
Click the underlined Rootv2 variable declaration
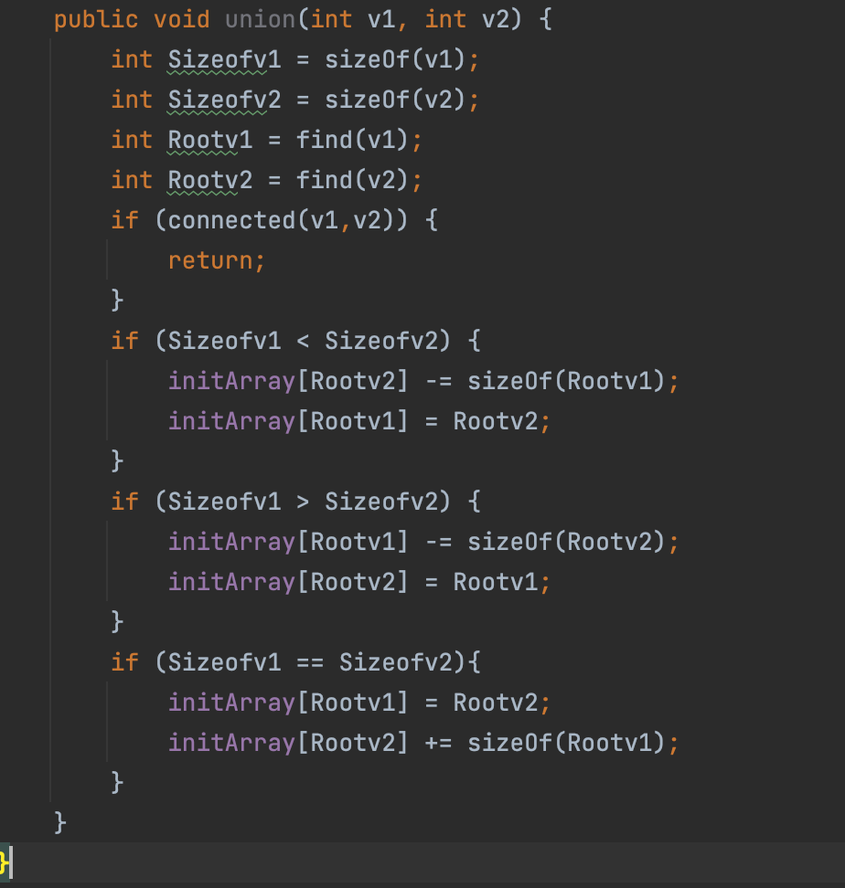(x=209, y=180)
